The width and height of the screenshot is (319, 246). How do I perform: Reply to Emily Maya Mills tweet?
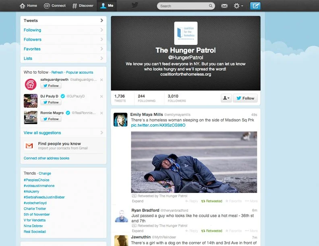(191, 201)
